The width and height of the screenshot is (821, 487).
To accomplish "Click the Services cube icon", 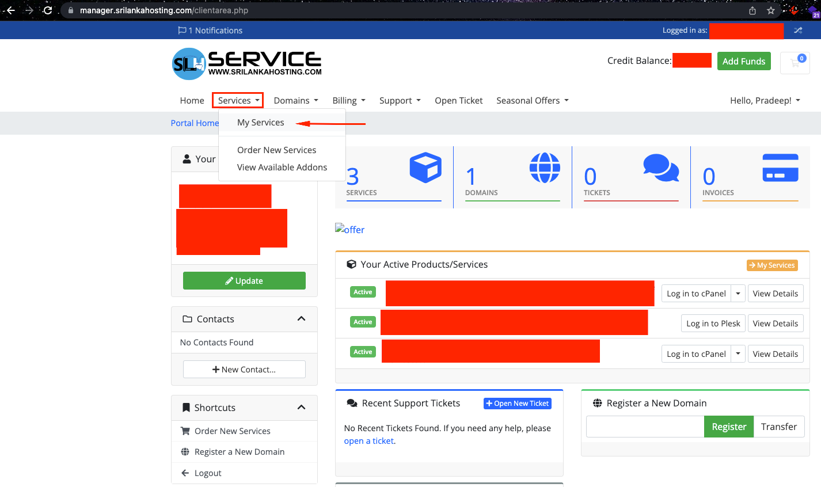I will (425, 168).
